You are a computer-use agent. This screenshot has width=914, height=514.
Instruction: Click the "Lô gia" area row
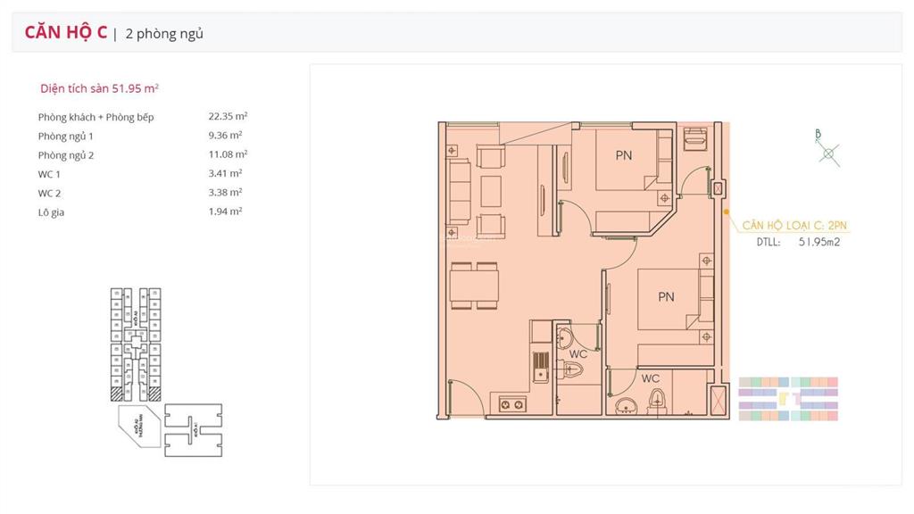point(52,212)
